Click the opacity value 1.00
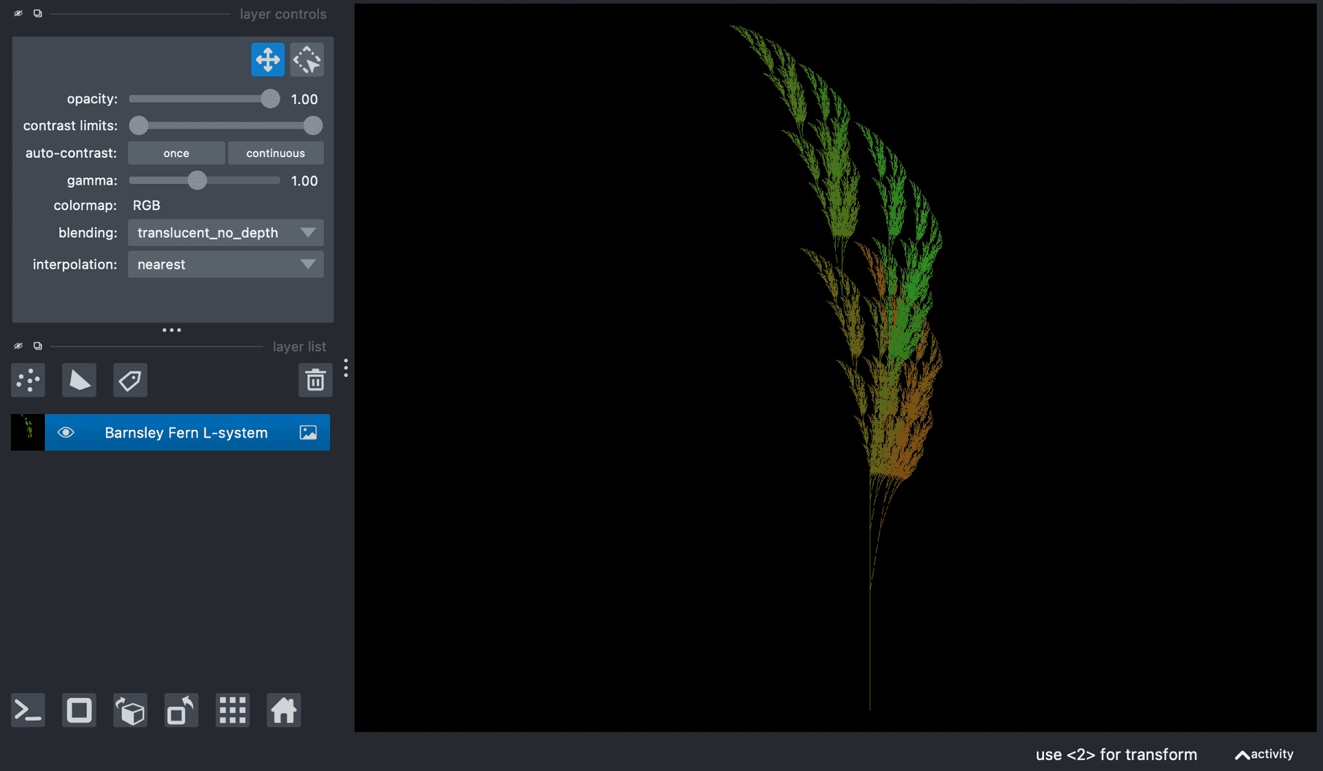1323x771 pixels. pyautogui.click(x=304, y=99)
